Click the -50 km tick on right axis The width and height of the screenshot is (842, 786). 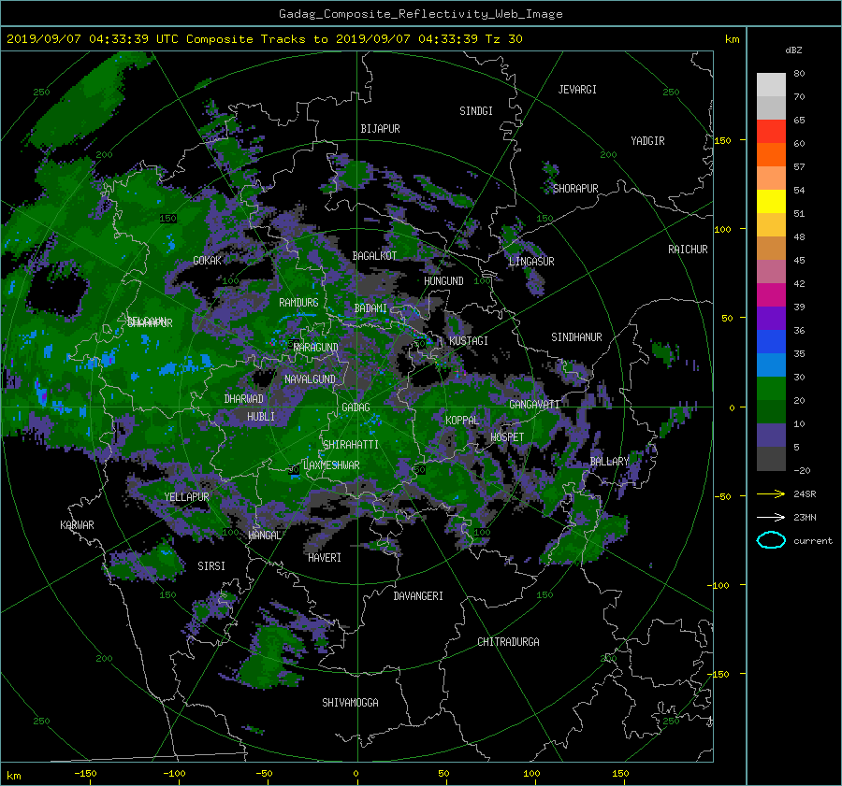coord(722,496)
